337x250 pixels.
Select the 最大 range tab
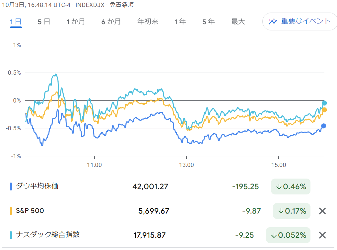pos(238,21)
